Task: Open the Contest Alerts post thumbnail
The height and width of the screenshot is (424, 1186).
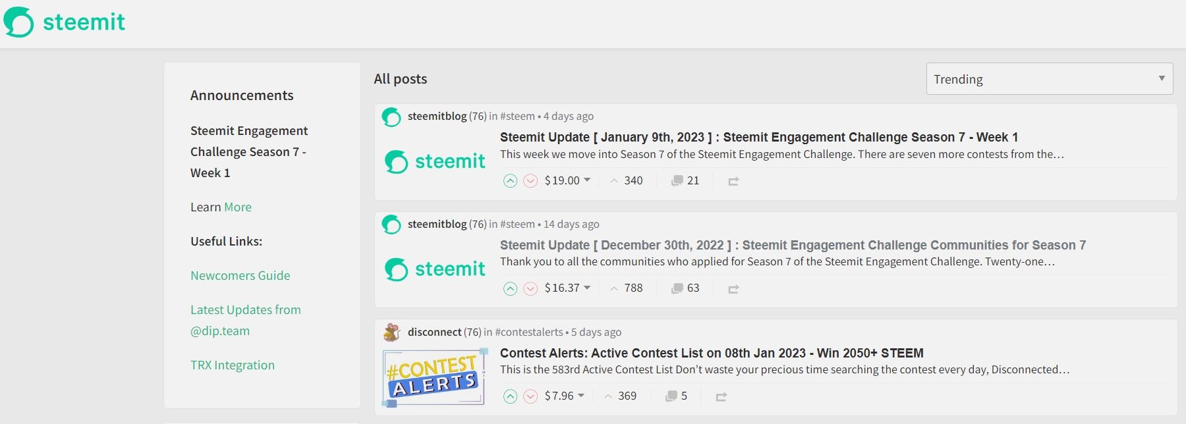Action: (435, 378)
